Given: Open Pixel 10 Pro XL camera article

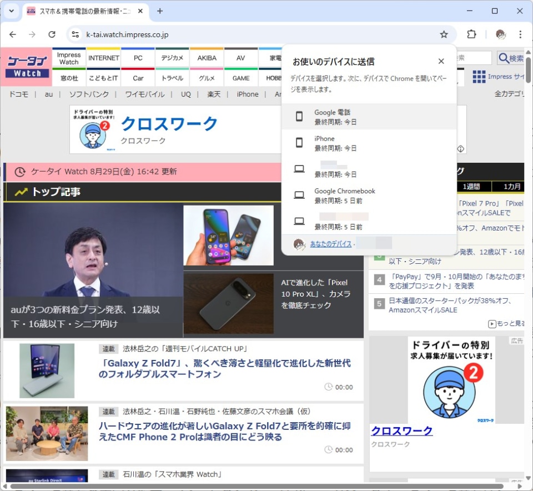Looking at the screenshot, I should point(316,294).
